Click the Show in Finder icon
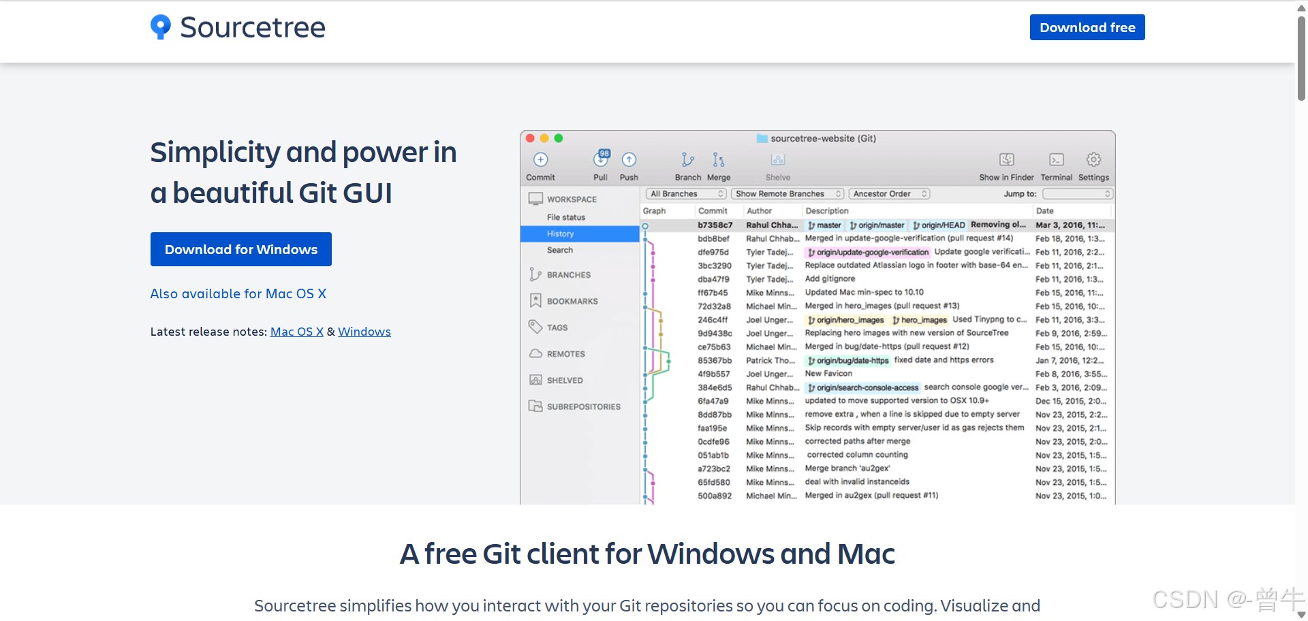The width and height of the screenshot is (1308, 621). tap(1007, 160)
